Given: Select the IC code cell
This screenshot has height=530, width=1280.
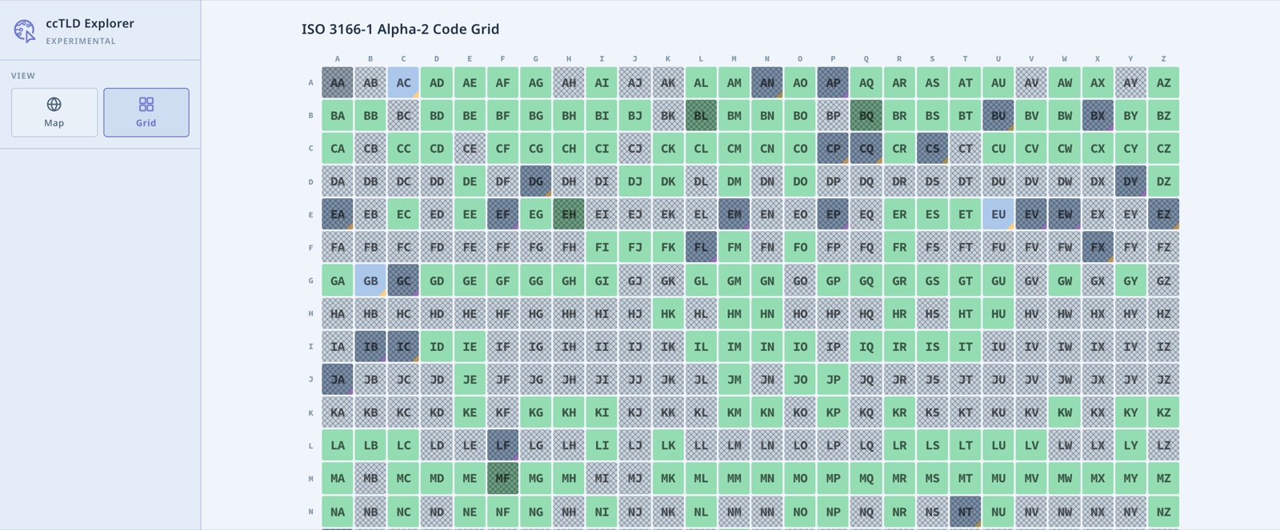Looking at the screenshot, I should pyautogui.click(x=403, y=347).
